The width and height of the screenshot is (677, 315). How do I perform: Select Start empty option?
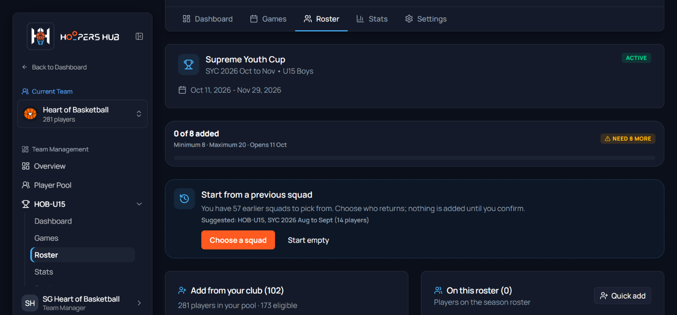(308, 240)
